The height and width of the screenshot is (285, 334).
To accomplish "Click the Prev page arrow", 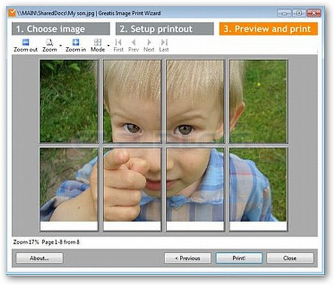I will coord(134,42).
